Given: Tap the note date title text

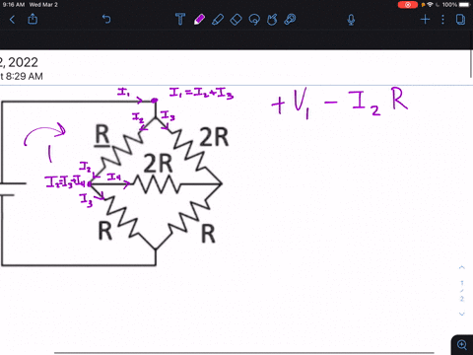Looking at the screenshot, I should (x=19, y=62).
